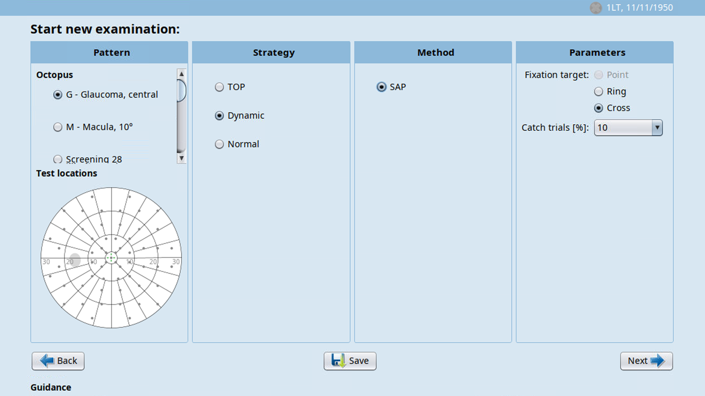Click the floppy disk save icon
The image size is (705, 396).
(338, 361)
